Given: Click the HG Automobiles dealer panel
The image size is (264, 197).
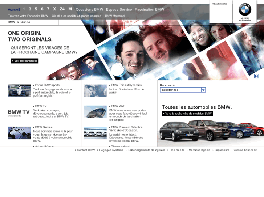Looking at the screenshot, I should pyautogui.click(x=221, y=12).
